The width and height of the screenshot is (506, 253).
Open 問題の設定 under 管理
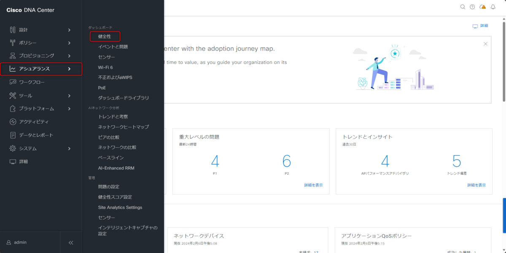[109, 186]
